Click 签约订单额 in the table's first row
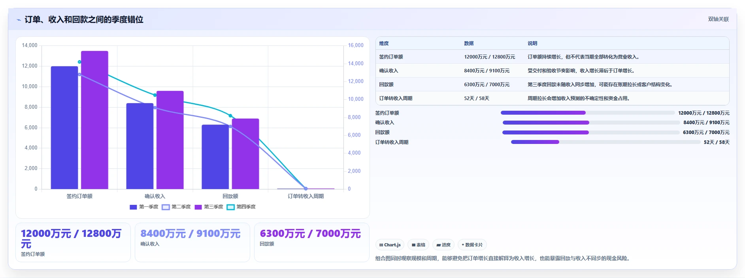 tap(391, 57)
